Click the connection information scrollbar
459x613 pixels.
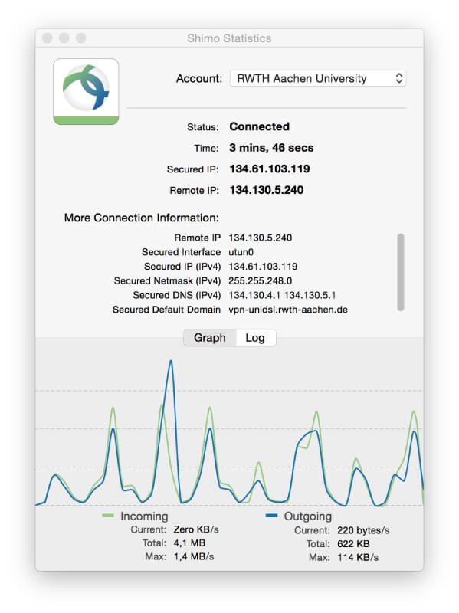(400, 272)
